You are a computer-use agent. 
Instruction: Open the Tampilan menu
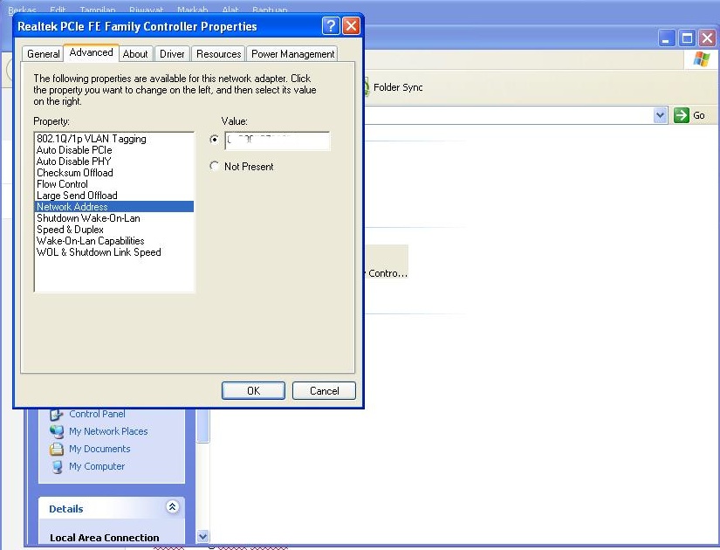[x=98, y=10]
